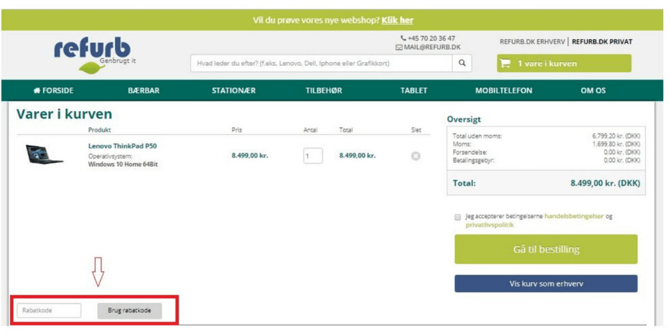The image size is (669, 334).
Task: Click the shopping cart icon
Action: pos(505,63)
